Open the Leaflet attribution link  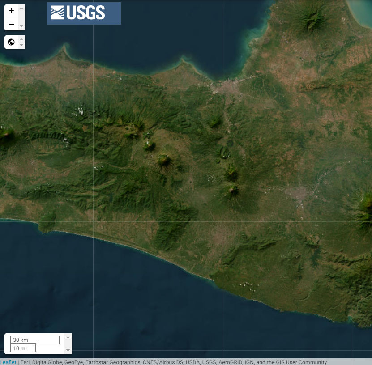(x=8, y=362)
